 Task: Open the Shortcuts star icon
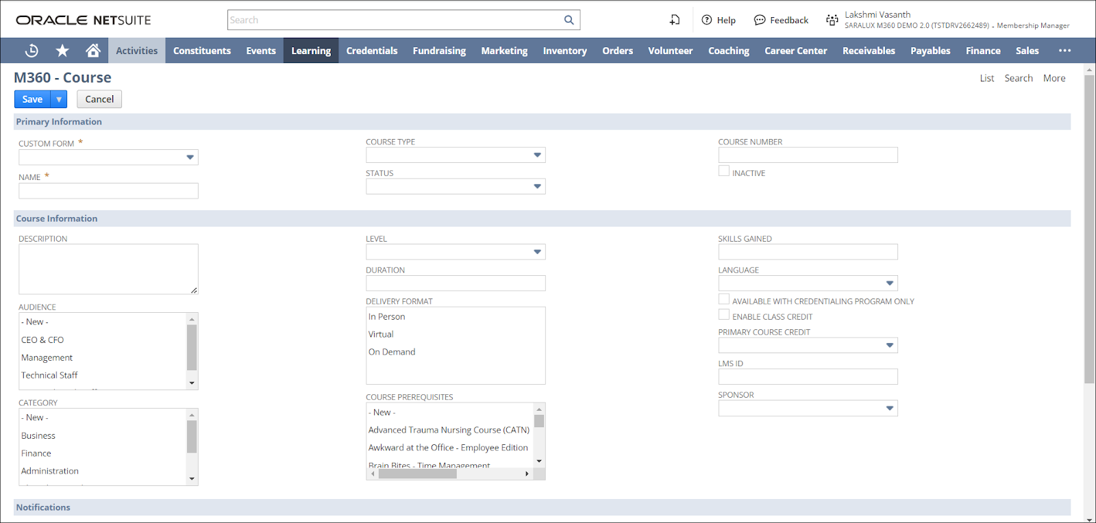click(x=62, y=51)
